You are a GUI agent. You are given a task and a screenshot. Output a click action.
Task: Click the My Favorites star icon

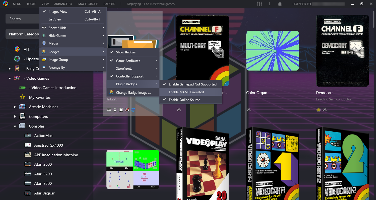click(x=22, y=97)
